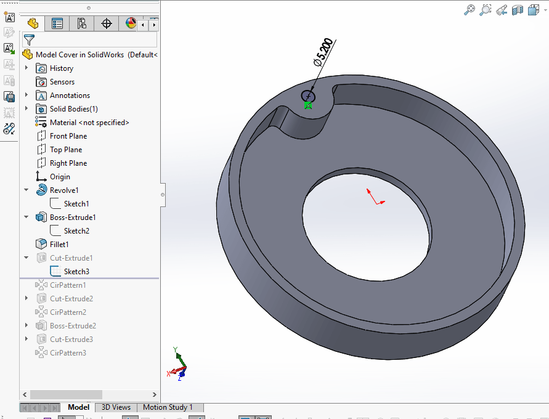Open the DisplayManager color sphere tab
Viewport: 549px width, 419px height.
(x=131, y=23)
